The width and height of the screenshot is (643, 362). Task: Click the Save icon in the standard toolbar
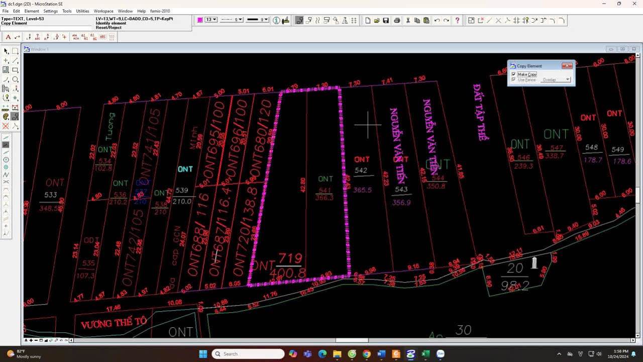click(386, 20)
